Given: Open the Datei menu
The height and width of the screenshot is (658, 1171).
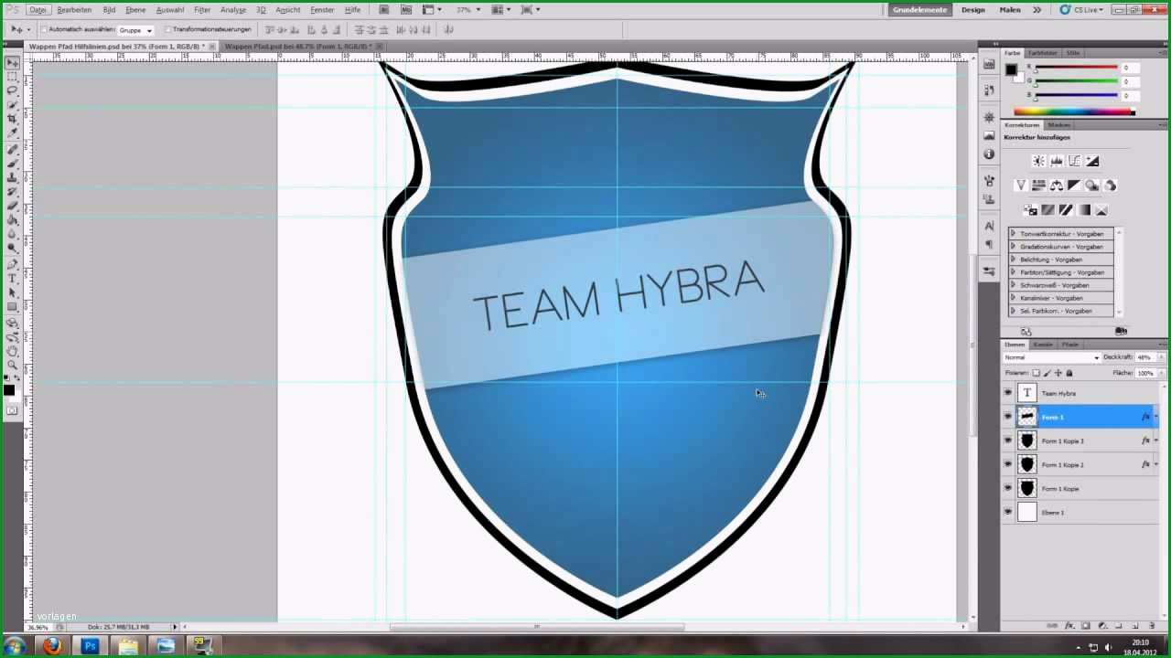Looking at the screenshot, I should 37,9.
